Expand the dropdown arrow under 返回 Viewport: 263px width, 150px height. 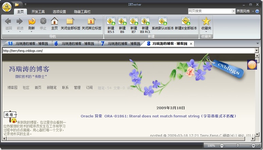coord(8,32)
